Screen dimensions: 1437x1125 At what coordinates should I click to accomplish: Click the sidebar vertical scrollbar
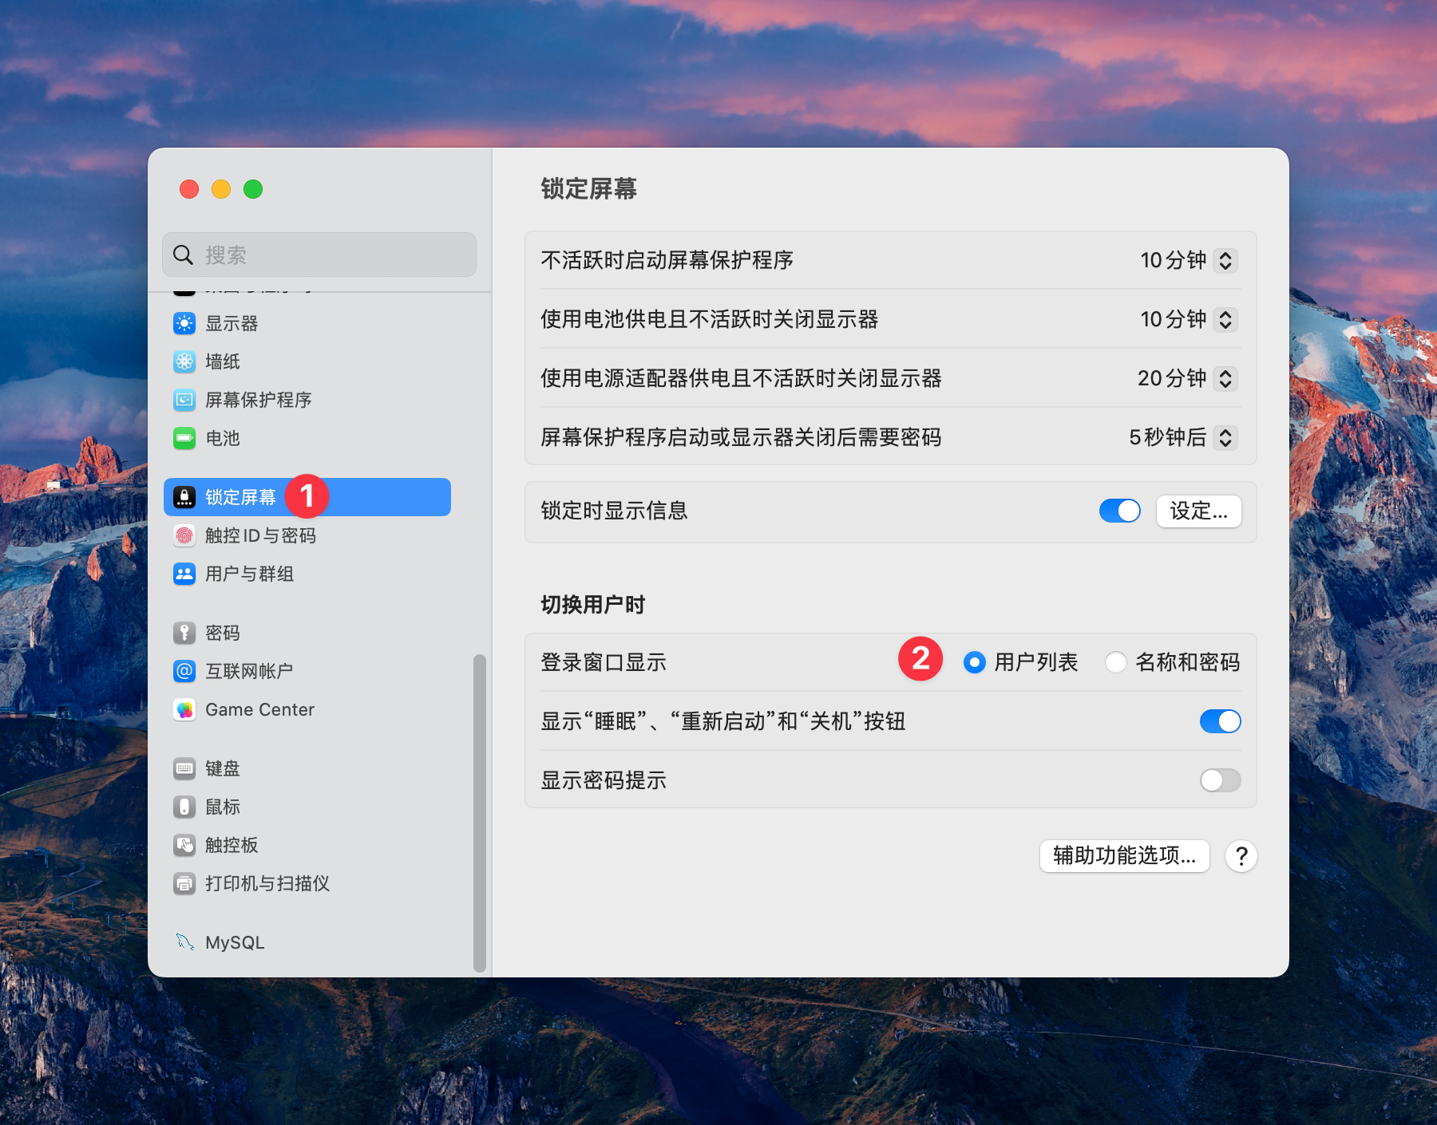[480, 812]
